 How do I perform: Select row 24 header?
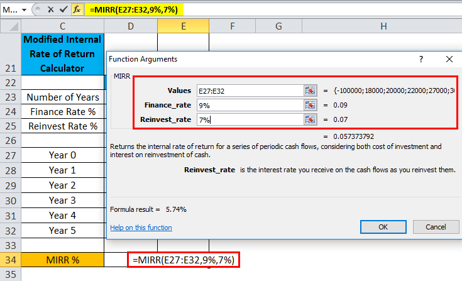[11, 111]
